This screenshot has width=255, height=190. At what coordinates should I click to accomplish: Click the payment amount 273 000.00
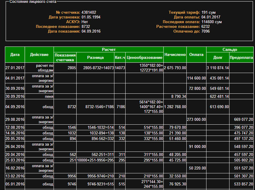click(197, 119)
